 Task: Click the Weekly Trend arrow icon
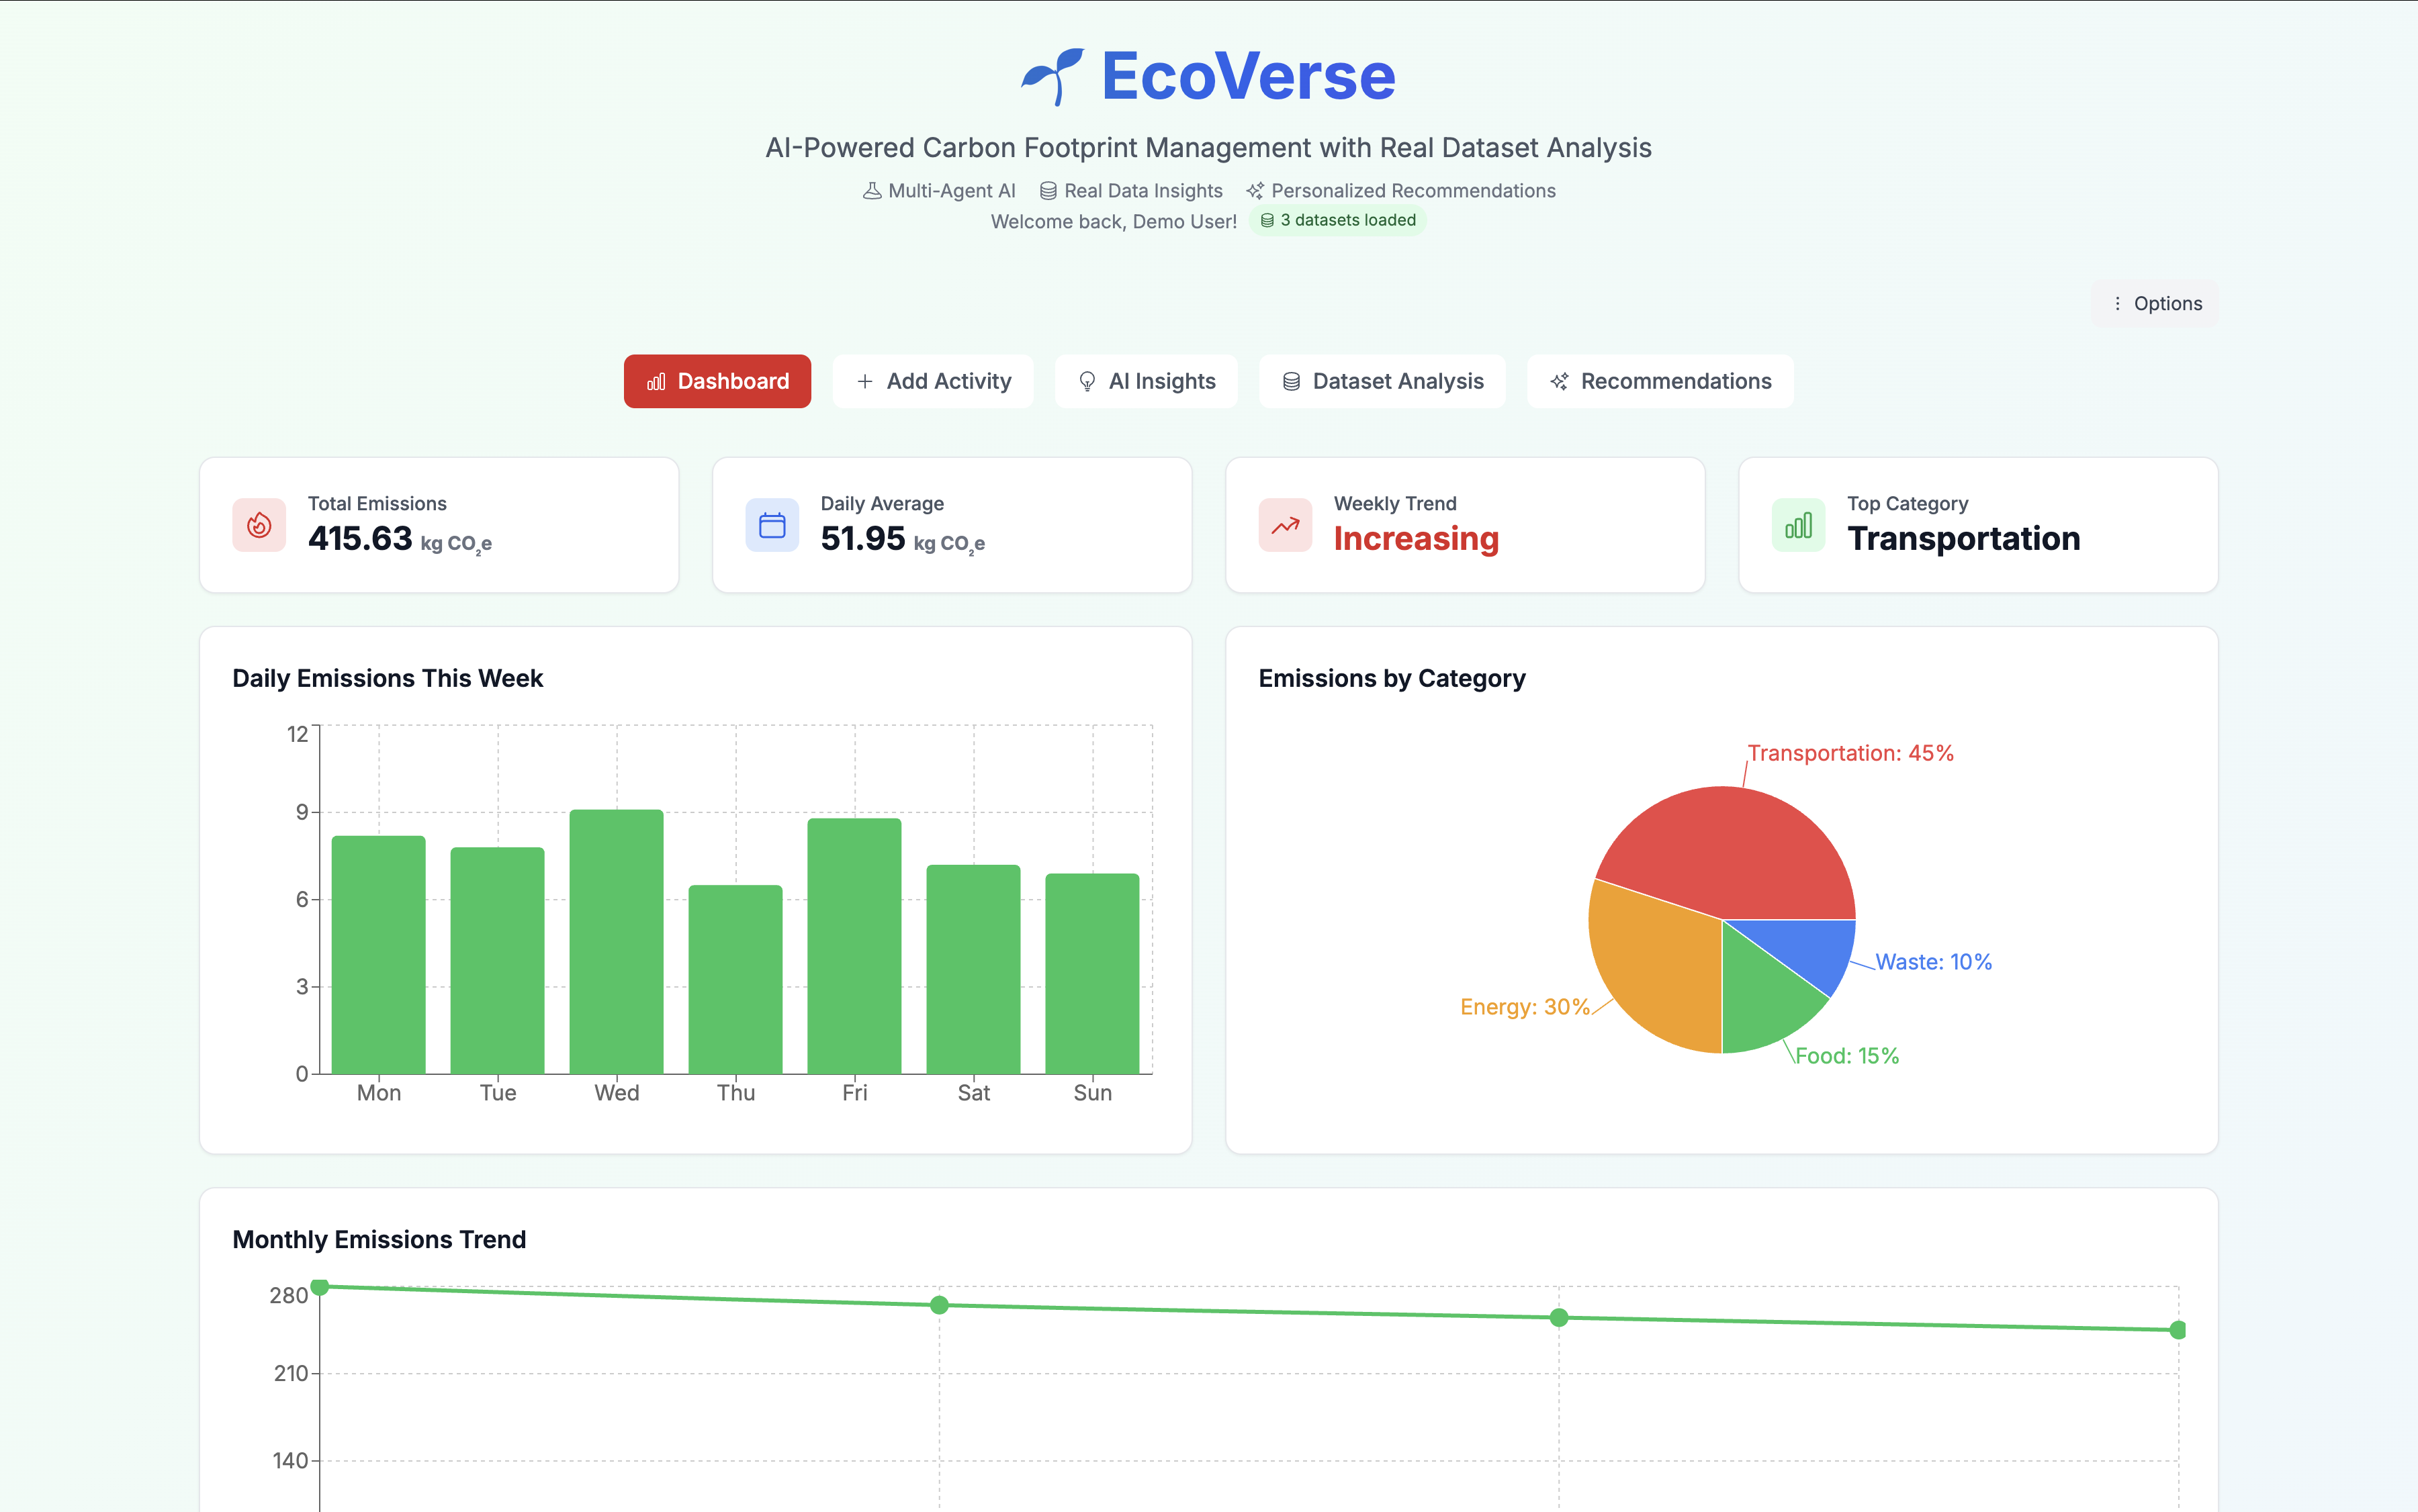tap(1284, 525)
